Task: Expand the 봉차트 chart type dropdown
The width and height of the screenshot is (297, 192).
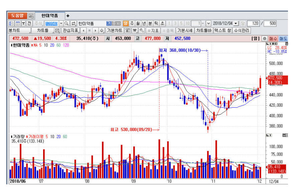Action: tap(19, 31)
